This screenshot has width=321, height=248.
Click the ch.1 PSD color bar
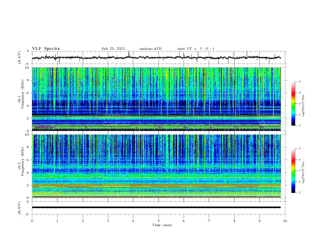(293, 104)
